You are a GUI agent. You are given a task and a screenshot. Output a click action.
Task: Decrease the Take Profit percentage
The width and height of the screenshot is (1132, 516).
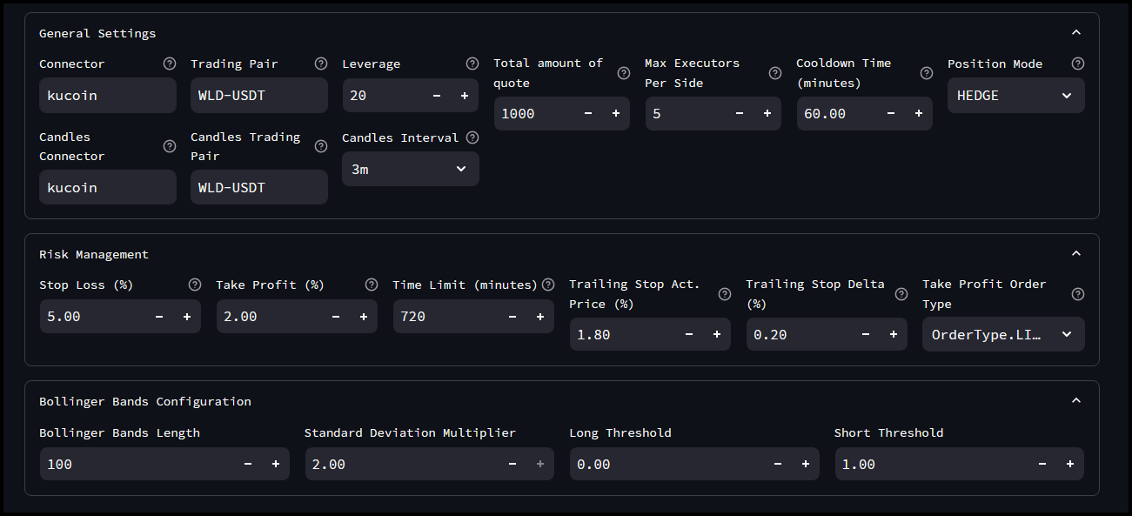click(336, 316)
